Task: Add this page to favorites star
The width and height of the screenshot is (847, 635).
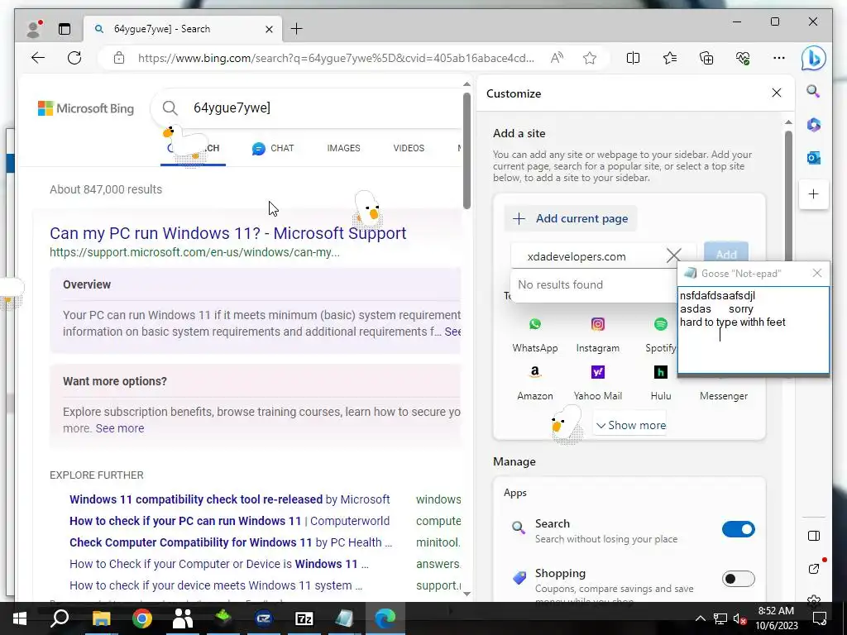Action: click(x=590, y=58)
